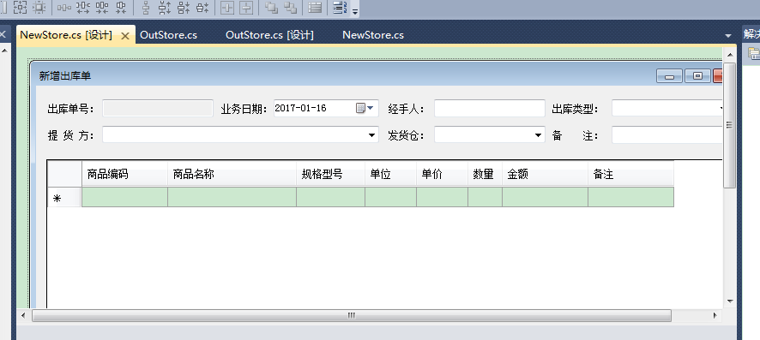The width and height of the screenshot is (760, 340).
Task: Click Bring to Front icon
Action: (272, 7)
